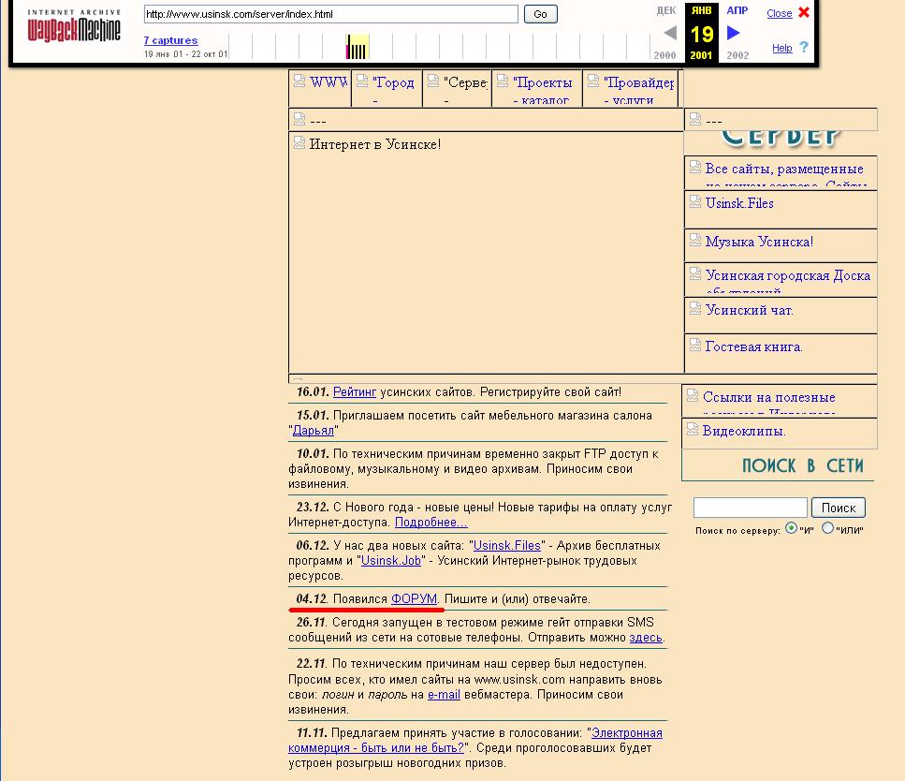The image size is (905, 781).
Task: Open the "7 captures" link
Action: (x=170, y=40)
